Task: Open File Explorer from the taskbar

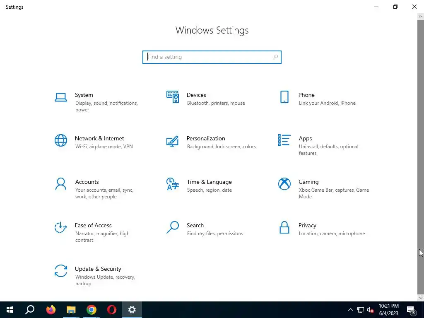Action: 71,310
